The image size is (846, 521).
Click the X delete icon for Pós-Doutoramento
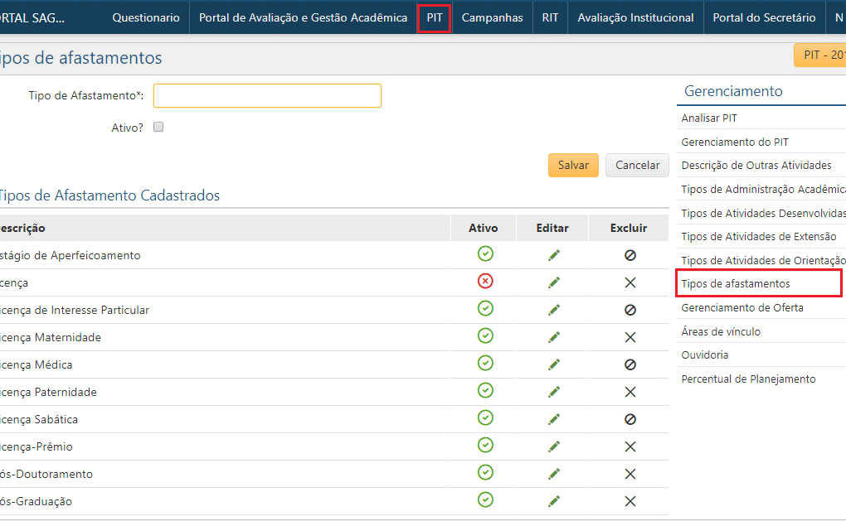point(630,474)
